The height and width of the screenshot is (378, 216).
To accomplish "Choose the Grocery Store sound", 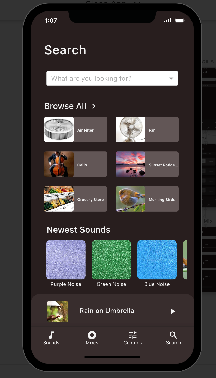I will click(76, 199).
